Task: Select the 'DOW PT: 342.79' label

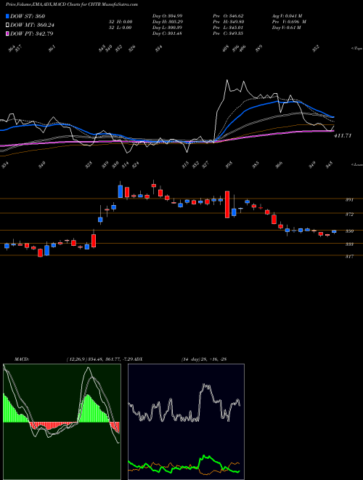Action: 31,33
